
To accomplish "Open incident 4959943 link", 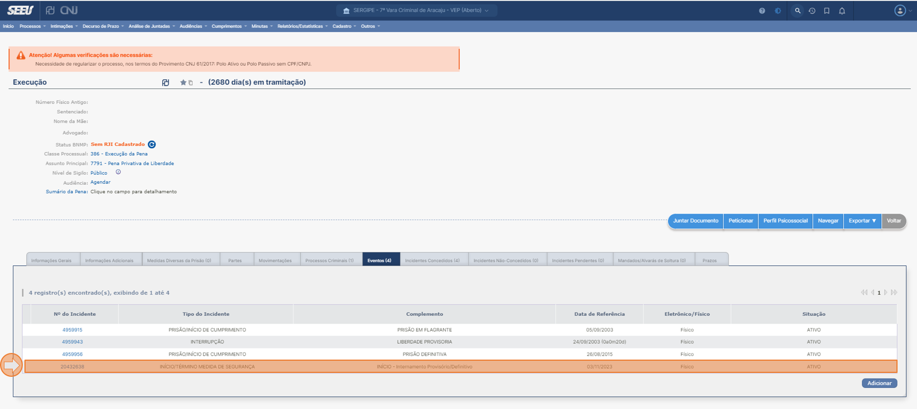I will 72,342.
